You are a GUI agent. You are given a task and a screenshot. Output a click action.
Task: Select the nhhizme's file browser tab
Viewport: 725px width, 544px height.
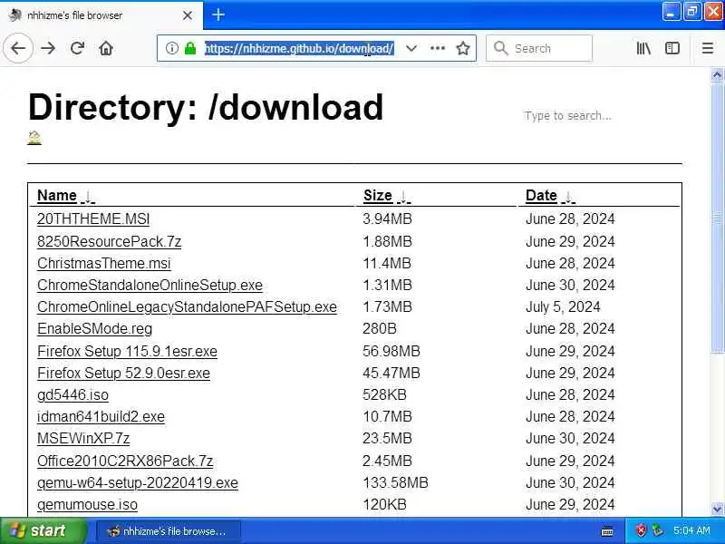point(101,15)
